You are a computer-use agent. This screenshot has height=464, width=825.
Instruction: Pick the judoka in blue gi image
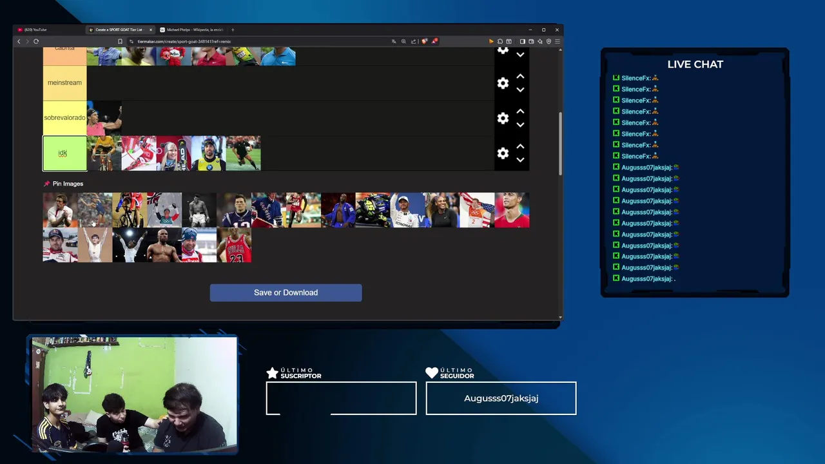338,210
